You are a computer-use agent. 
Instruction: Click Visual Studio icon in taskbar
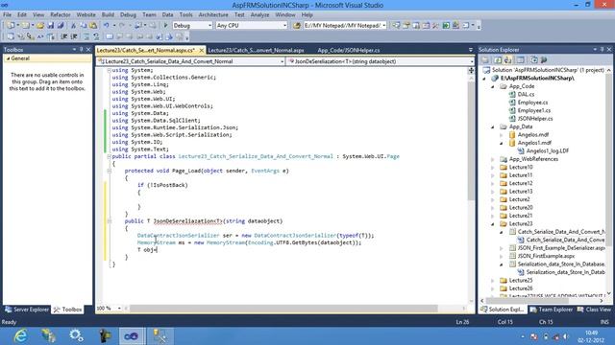[x=132, y=335]
